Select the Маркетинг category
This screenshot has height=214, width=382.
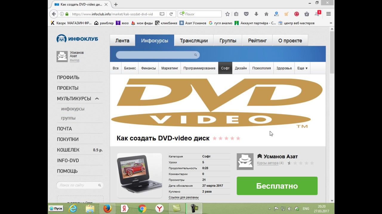tap(170, 68)
